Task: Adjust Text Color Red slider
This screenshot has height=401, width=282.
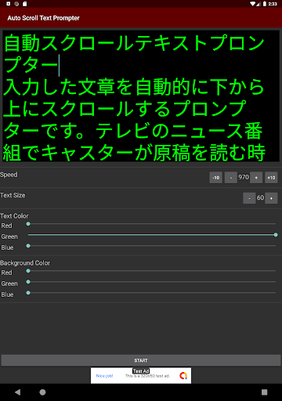Action: coord(152,224)
